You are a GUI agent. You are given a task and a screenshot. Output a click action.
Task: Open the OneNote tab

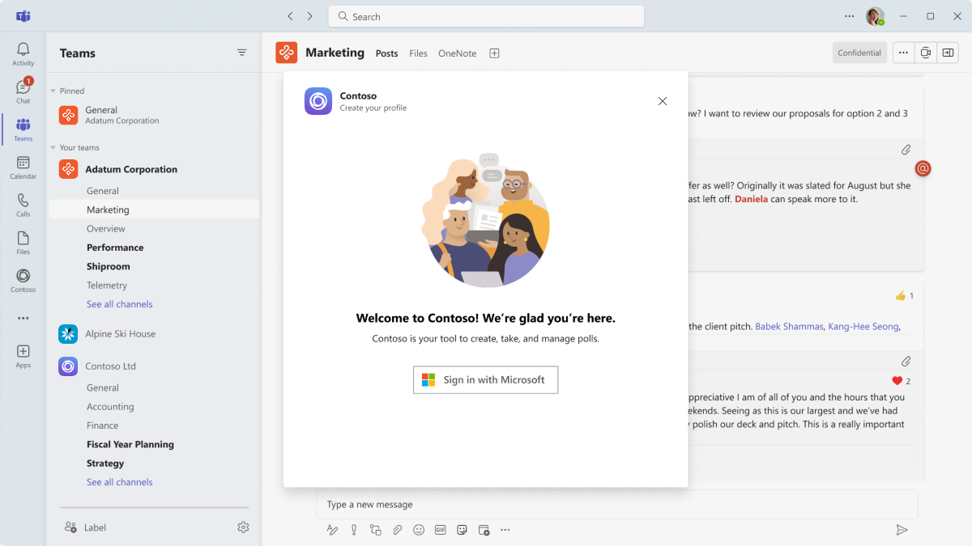click(x=457, y=53)
